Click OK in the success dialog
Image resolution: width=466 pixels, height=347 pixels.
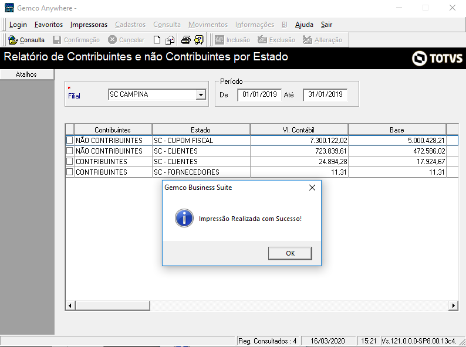pyautogui.click(x=290, y=253)
